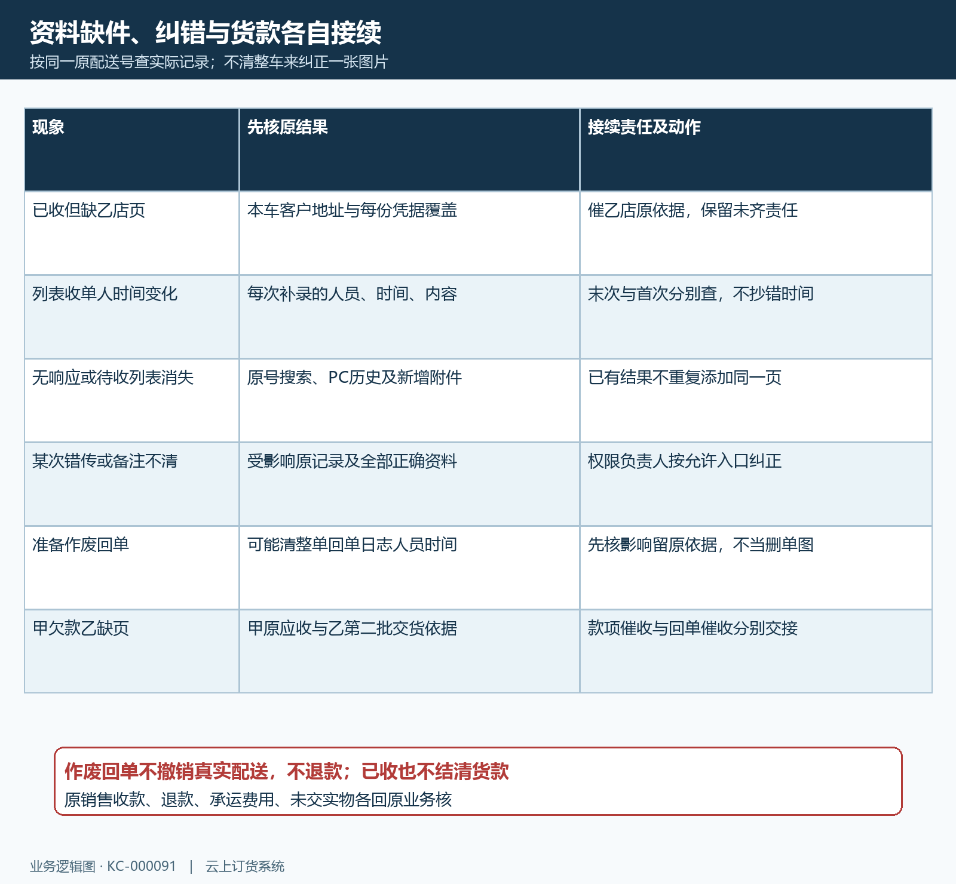
Task: Click the 接续责任及动作 column header
Action: pos(756,150)
